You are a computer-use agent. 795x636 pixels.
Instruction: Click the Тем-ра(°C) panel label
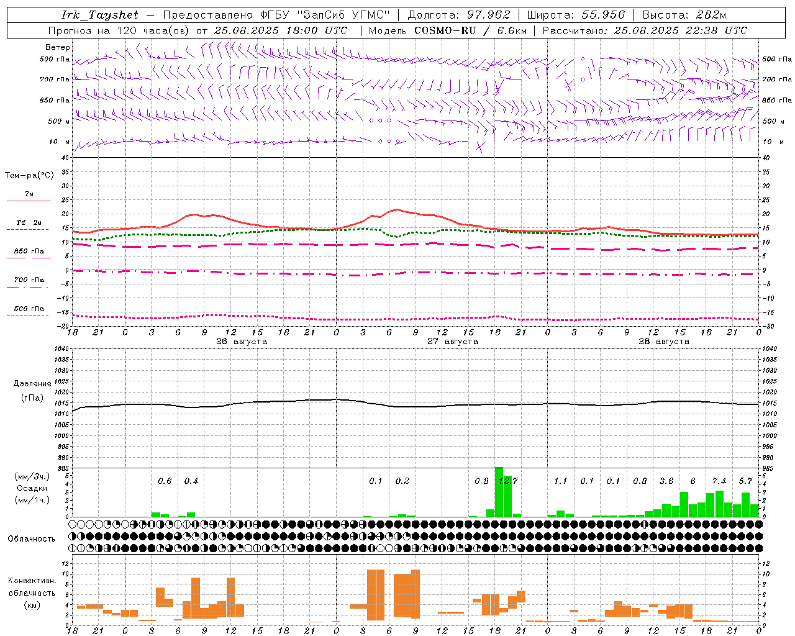[29, 176]
